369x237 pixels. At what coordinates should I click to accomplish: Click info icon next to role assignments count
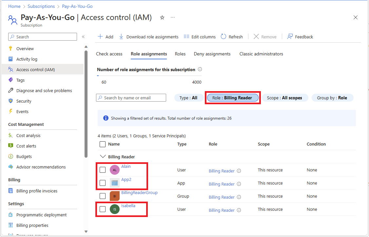[200, 69]
